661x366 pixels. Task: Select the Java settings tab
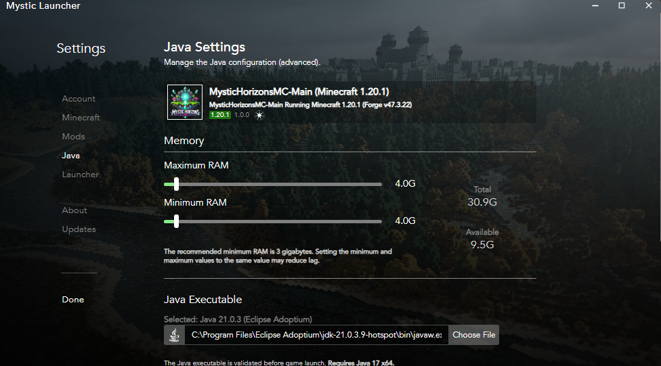tap(71, 156)
